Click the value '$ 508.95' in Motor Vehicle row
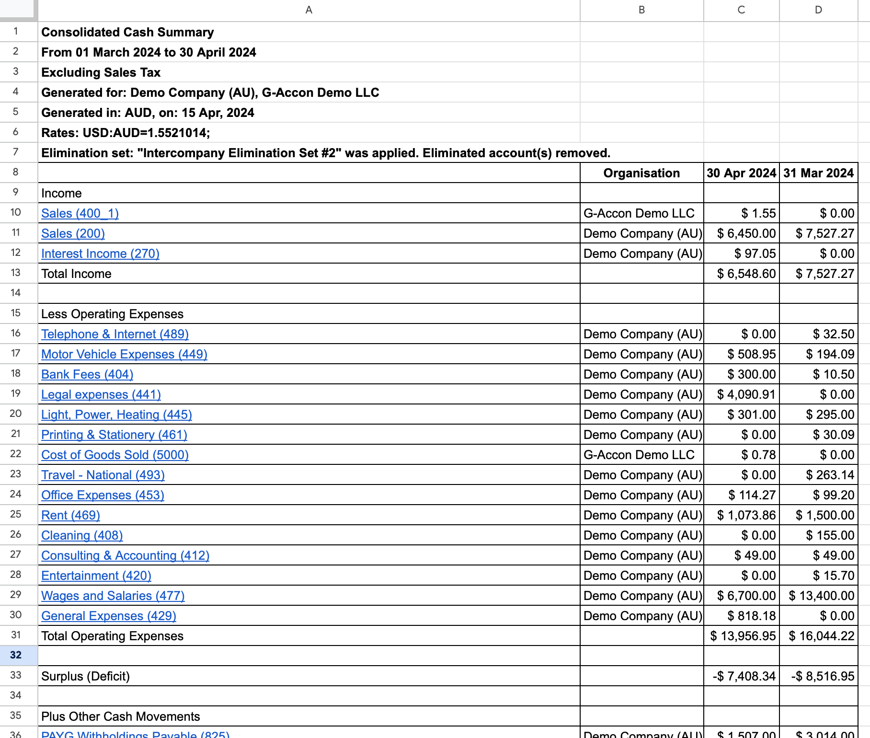870x738 pixels. pyautogui.click(x=742, y=354)
